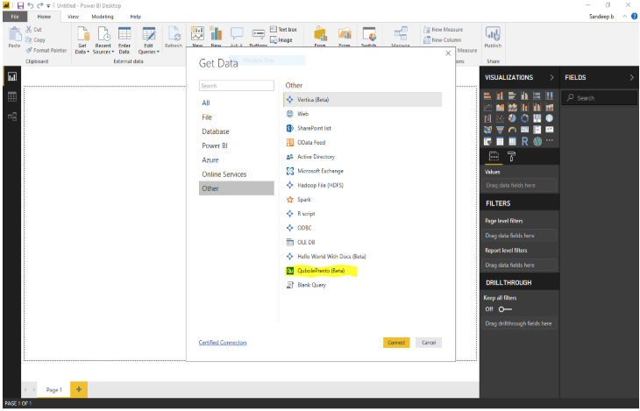
Task: Pick the slicer visualization
Action: click(487, 141)
